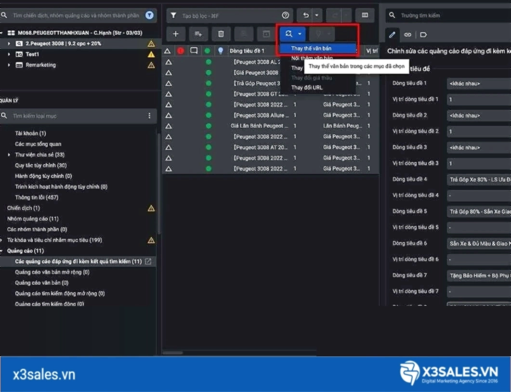This screenshot has height=392, width=511.
Task: Select row '[Peugeot 3008 AT 20'
Action: [271, 147]
